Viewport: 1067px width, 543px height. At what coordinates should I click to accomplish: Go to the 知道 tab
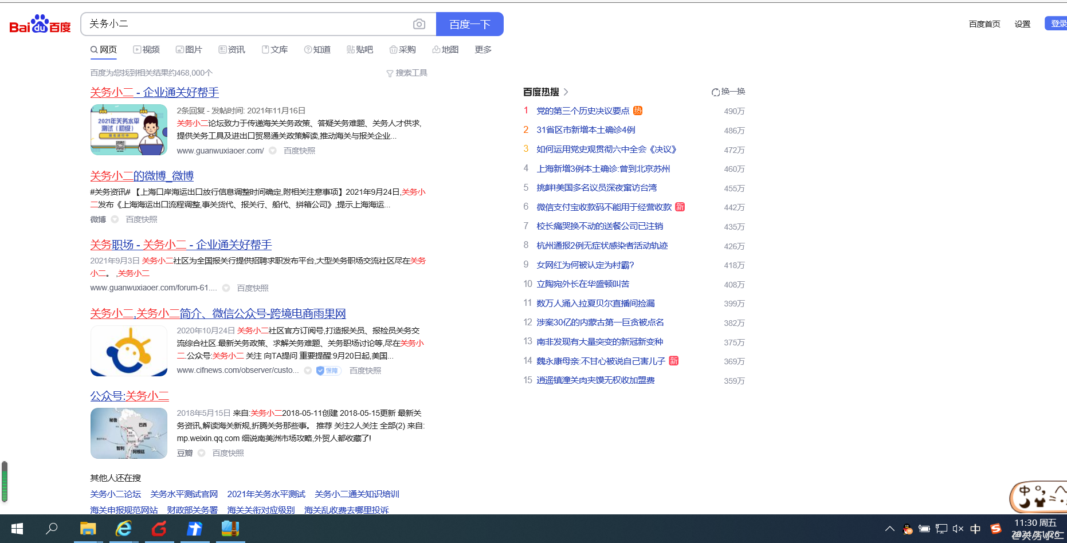[317, 50]
